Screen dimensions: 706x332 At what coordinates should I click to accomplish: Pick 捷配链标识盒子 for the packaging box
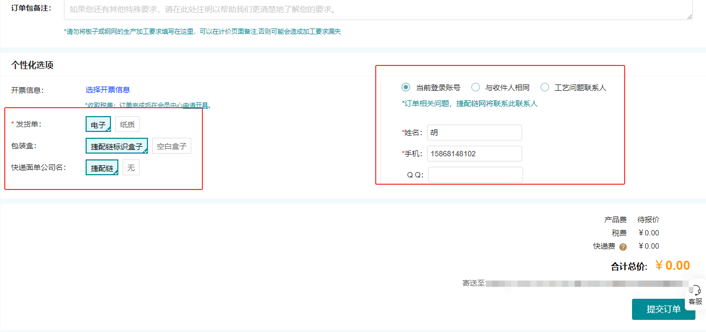[x=116, y=146]
